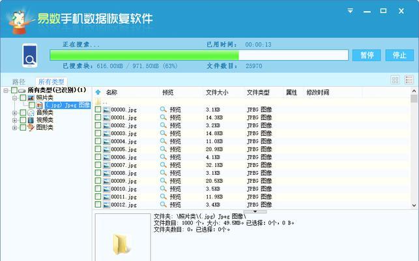Image resolution: width=419 pixels, height=261 pixels.
Task: Expand the 视频类 tree node
Action: point(15,120)
